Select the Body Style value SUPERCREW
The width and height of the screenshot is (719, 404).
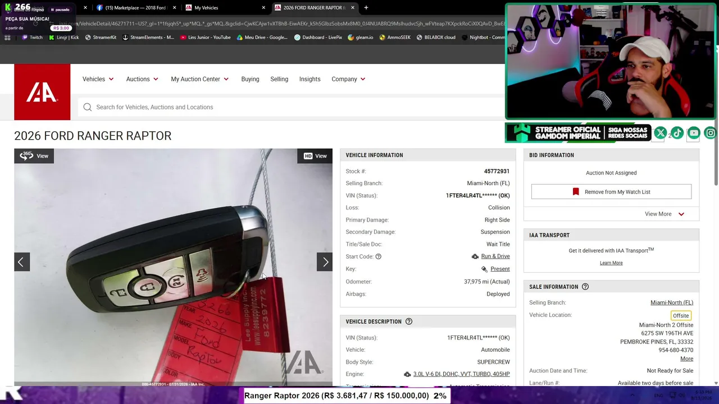click(x=494, y=362)
